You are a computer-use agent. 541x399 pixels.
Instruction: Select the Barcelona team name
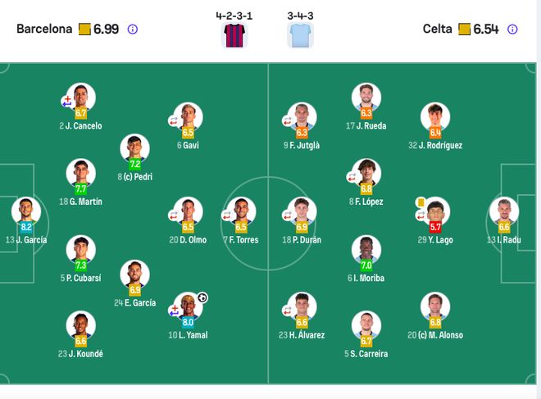tap(44, 29)
